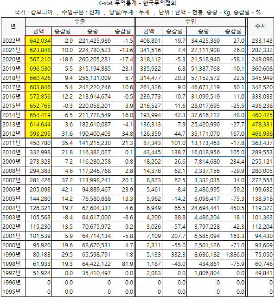This screenshot has height=297, width=275.
Task: Click the balance value 233,143
Action: (x=261, y=41)
